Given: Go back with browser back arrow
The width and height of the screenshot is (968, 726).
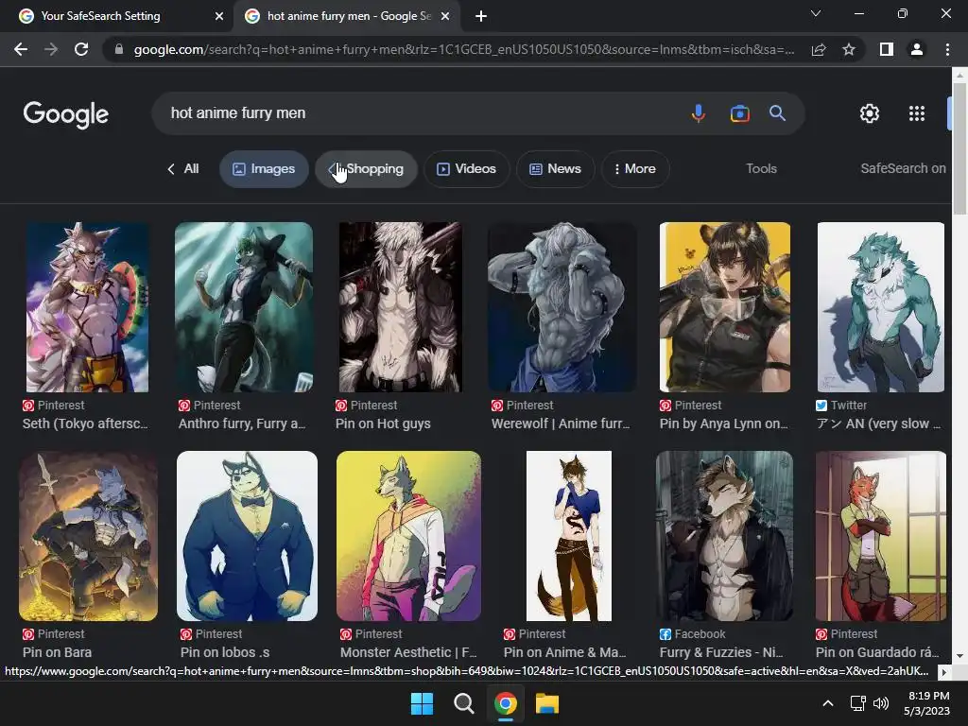Looking at the screenshot, I should coord(21,49).
